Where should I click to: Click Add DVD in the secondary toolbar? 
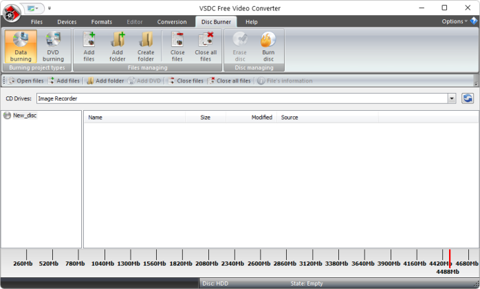[x=144, y=81]
